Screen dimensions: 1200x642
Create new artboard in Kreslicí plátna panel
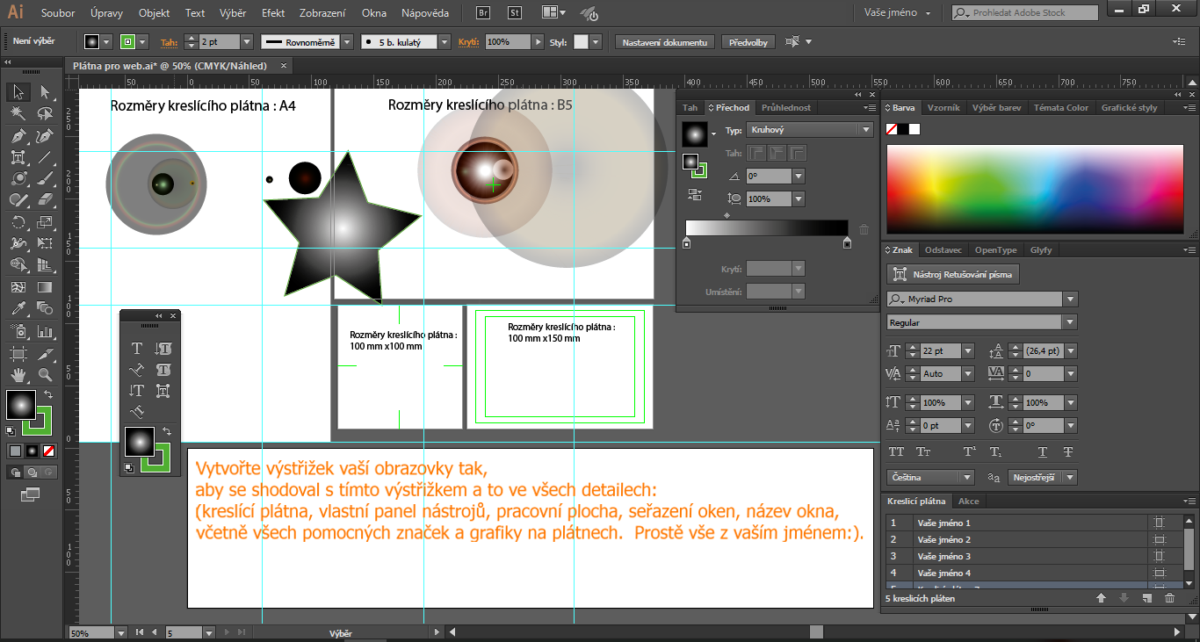pos(1146,598)
